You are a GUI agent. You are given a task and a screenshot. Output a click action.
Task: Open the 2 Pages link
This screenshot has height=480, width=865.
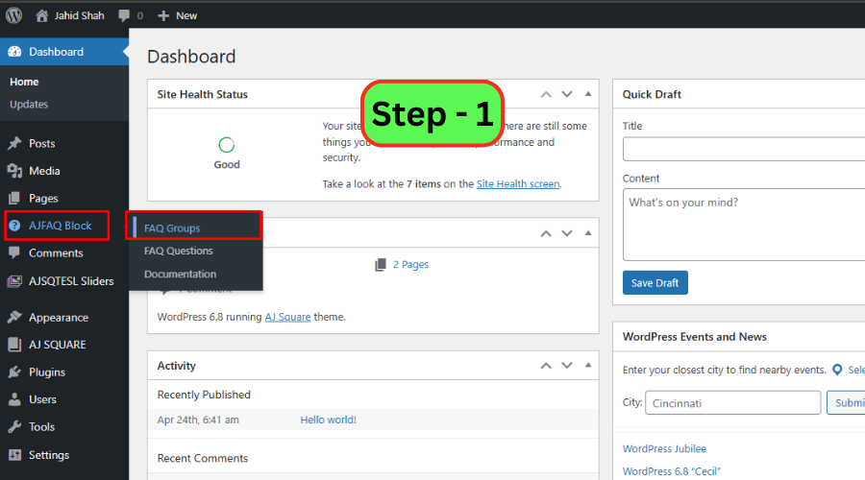pos(410,265)
